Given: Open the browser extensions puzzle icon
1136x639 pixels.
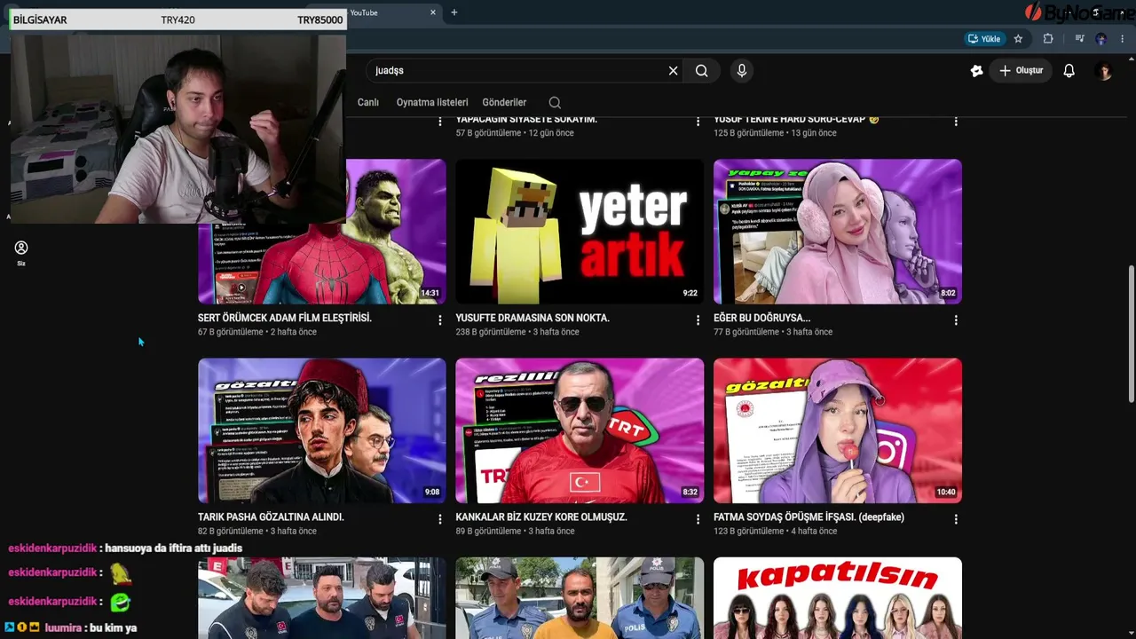Looking at the screenshot, I should (1048, 39).
